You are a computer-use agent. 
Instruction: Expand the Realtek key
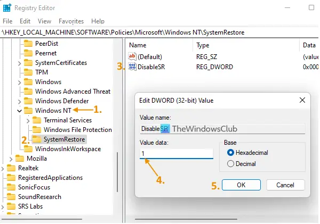(3, 169)
